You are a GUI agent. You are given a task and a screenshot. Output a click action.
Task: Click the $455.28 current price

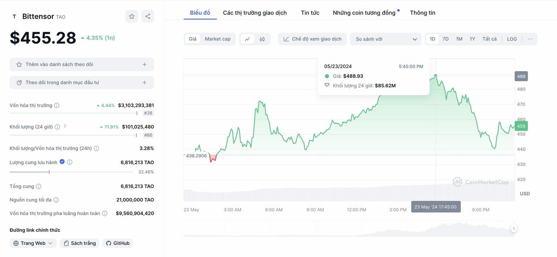(43, 38)
